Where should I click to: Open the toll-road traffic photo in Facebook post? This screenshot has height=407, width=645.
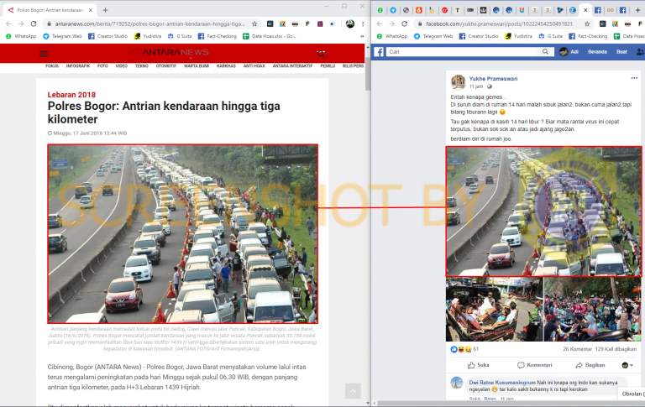pos(544,211)
